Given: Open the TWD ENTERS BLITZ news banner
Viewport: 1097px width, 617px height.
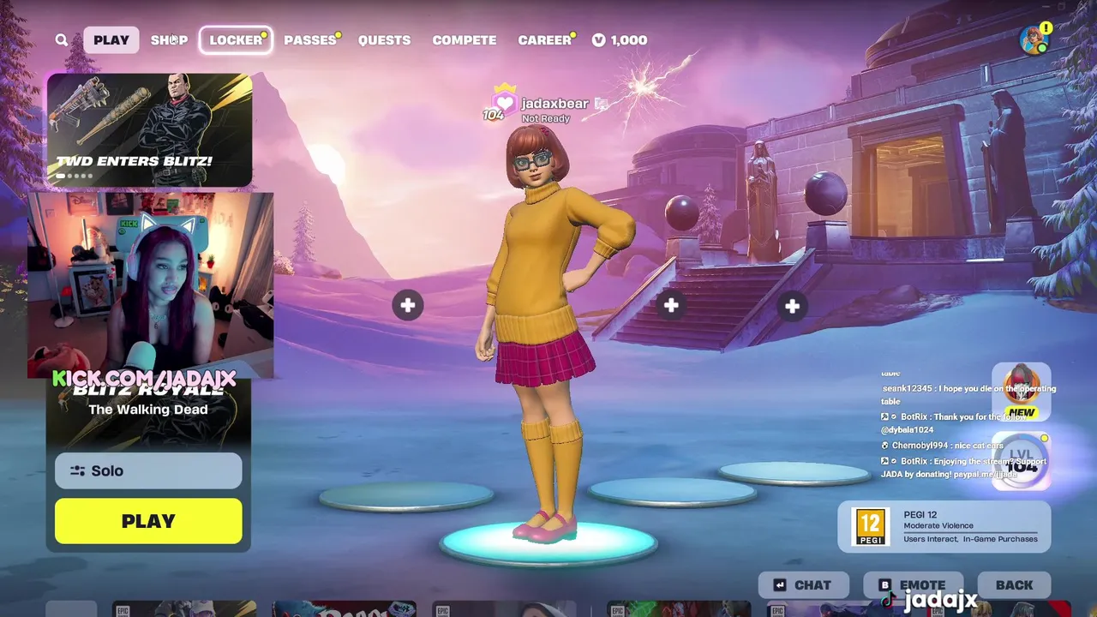Looking at the screenshot, I should (150, 129).
